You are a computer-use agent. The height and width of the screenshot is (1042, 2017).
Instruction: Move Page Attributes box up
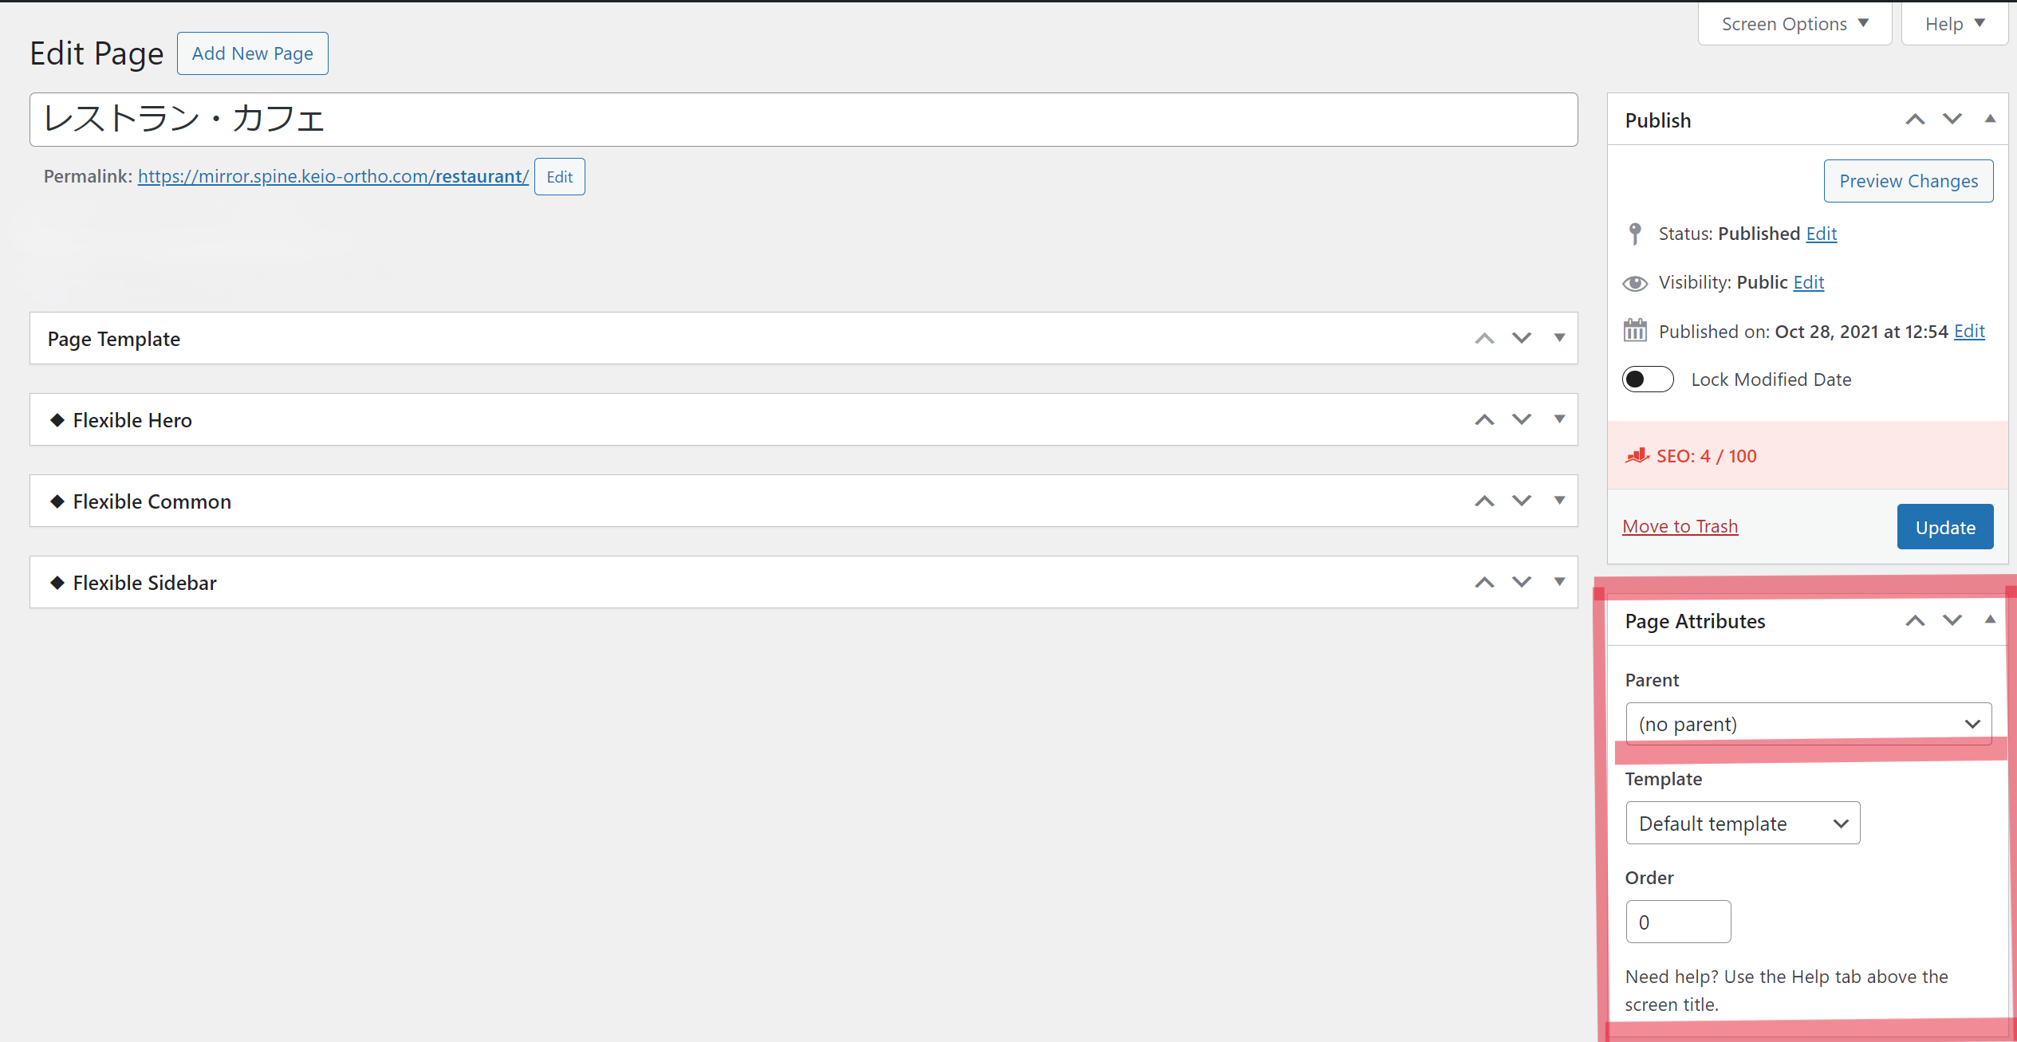1915,620
